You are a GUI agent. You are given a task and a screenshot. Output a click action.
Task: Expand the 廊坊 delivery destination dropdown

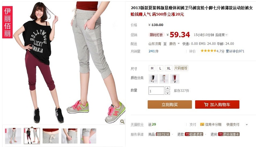178,44
